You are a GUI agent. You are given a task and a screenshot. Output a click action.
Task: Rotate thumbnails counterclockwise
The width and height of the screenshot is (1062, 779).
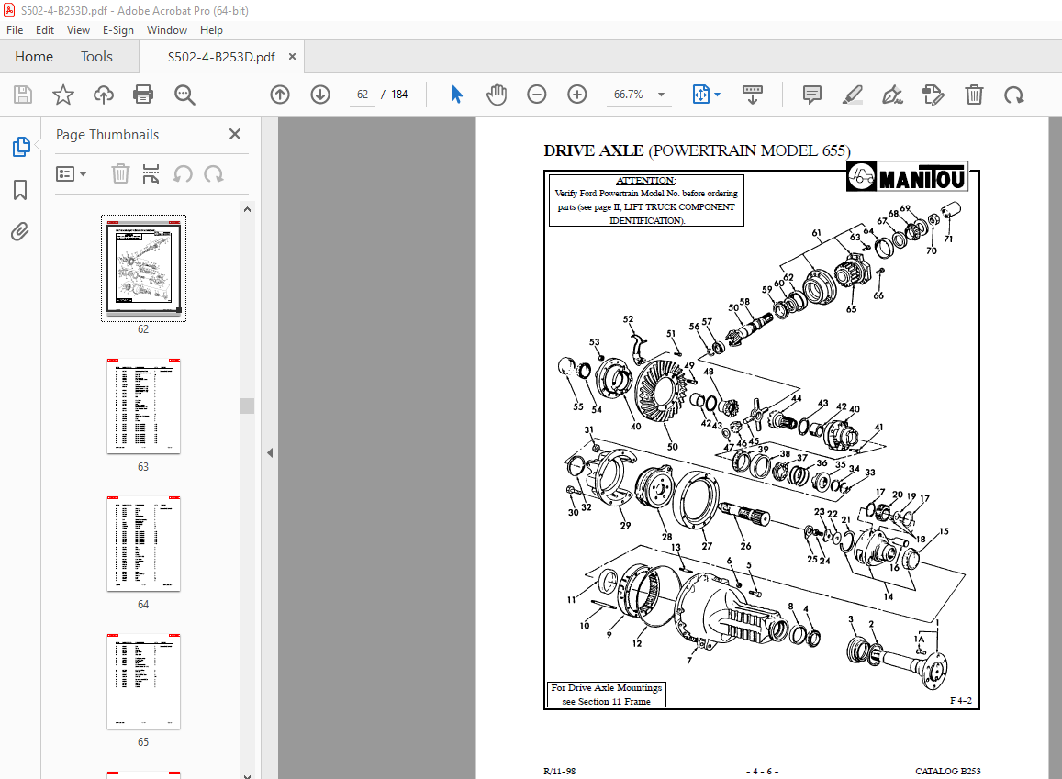pos(182,174)
